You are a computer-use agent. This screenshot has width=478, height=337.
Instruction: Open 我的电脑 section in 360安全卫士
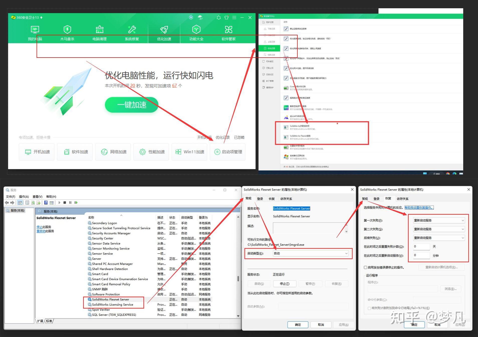pos(35,33)
